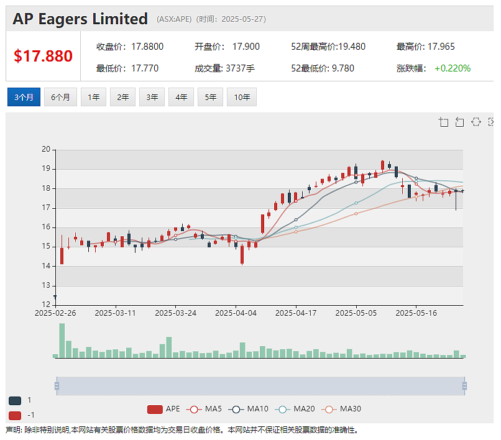The width and height of the screenshot is (501, 440).
Task: Click the 2025-04-17 axis date label
Action: 296,313
